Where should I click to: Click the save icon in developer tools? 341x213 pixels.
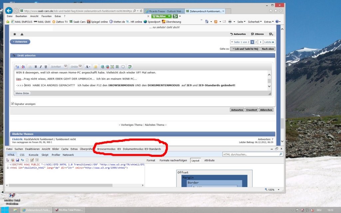pyautogui.click(x=17, y=160)
